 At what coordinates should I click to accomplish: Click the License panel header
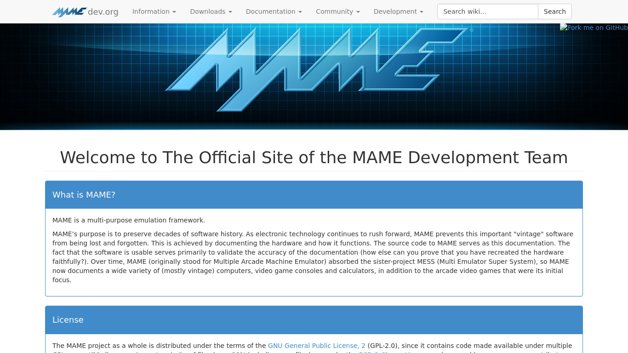[314, 320]
